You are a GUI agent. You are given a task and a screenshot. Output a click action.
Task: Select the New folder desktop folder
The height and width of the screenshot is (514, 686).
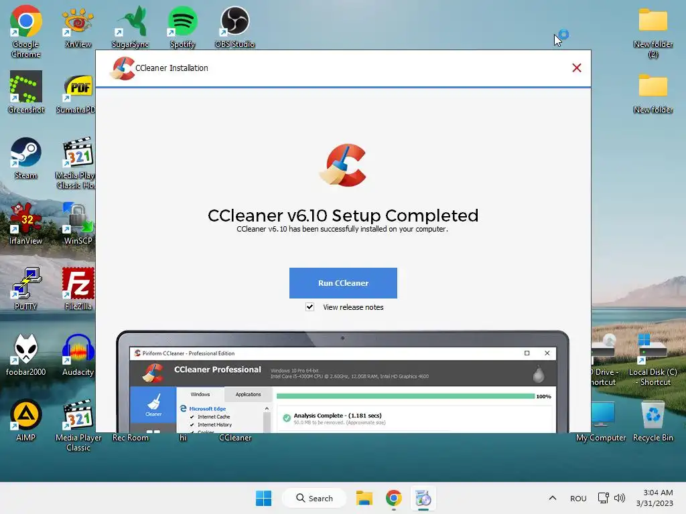(x=653, y=92)
